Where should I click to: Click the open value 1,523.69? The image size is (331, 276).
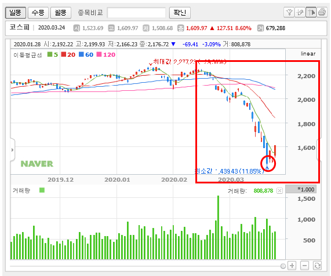[93, 28]
